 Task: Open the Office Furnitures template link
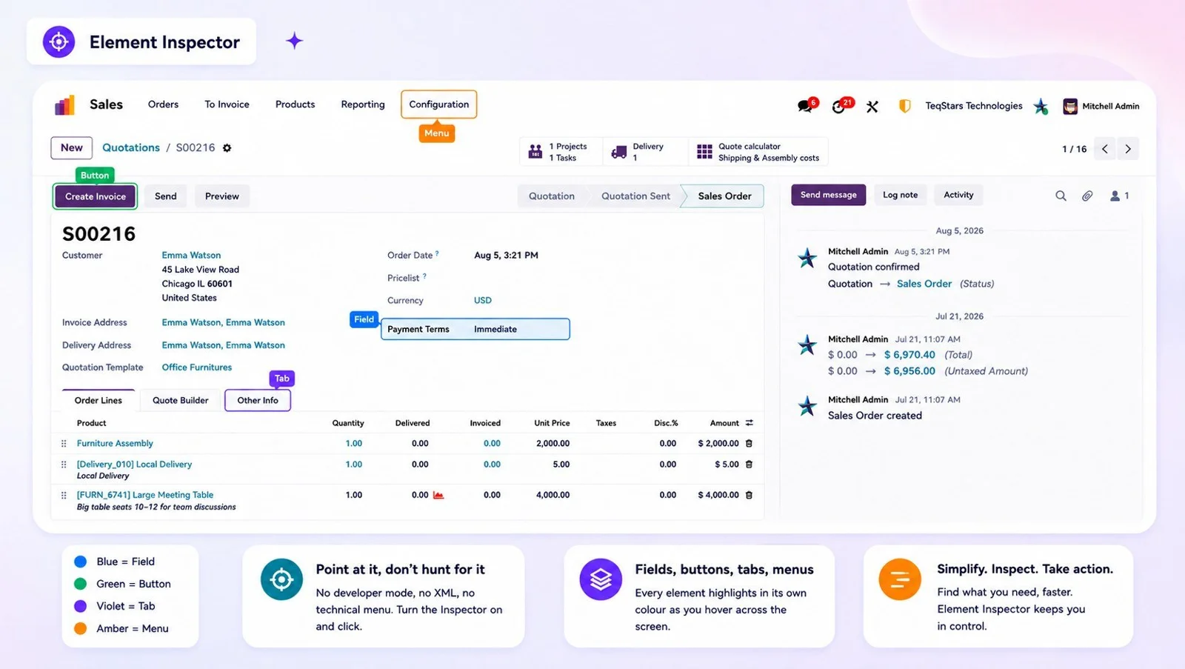(197, 367)
